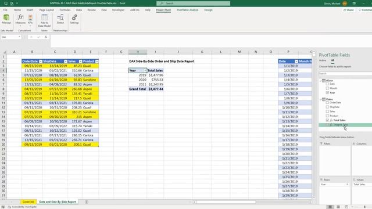372x209 pixels.
Task: Select the Data and Side By Side Report sheet tab
Action: click(x=58, y=202)
